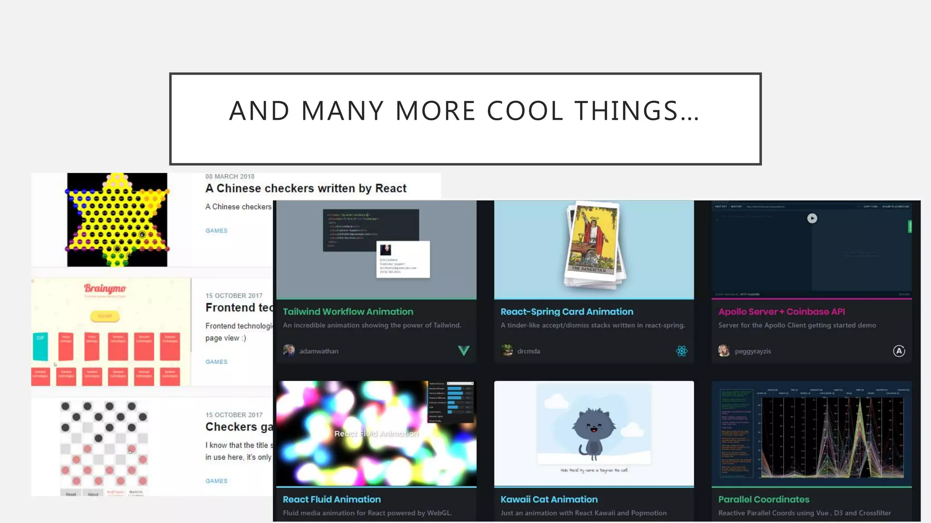Screen dimensions: 931x523
Task: Open the green Schema side tab
Action: [x=910, y=227]
